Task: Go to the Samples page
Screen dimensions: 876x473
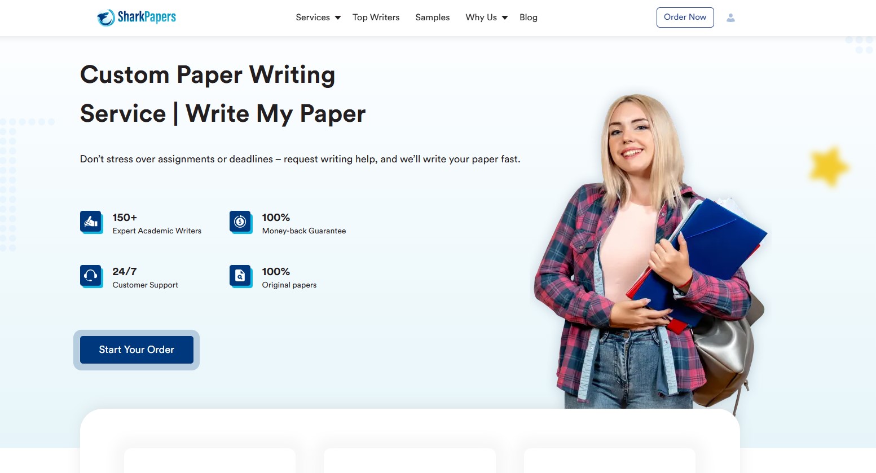Action: click(x=433, y=17)
